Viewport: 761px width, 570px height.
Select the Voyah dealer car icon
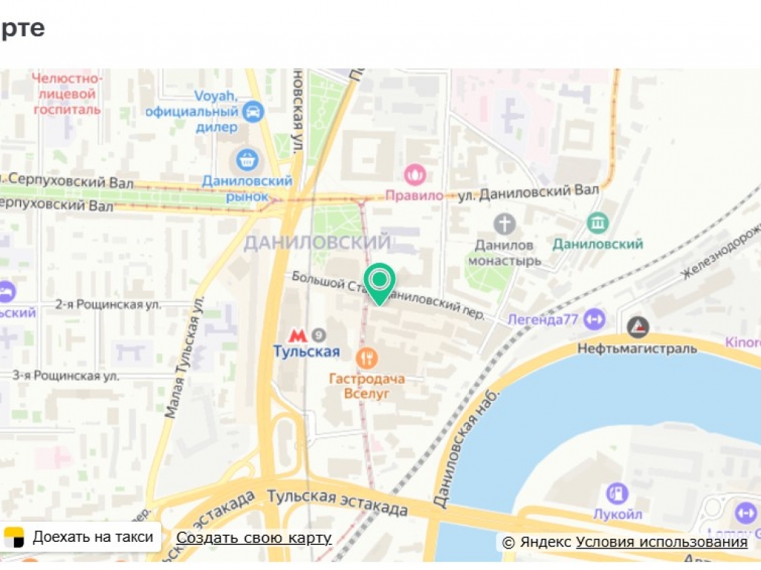click(x=253, y=112)
